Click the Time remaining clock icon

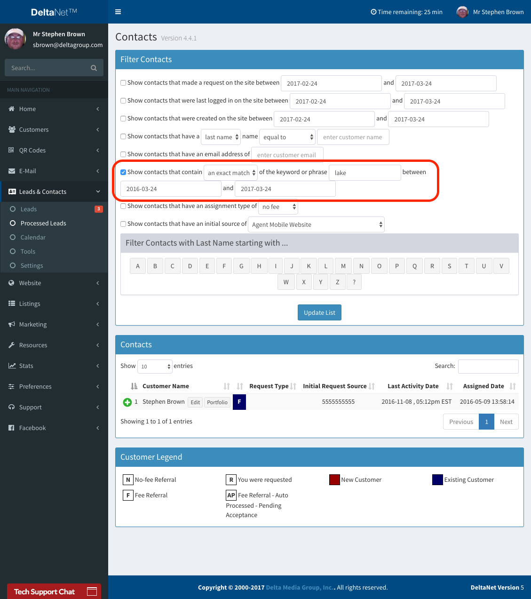[373, 12]
